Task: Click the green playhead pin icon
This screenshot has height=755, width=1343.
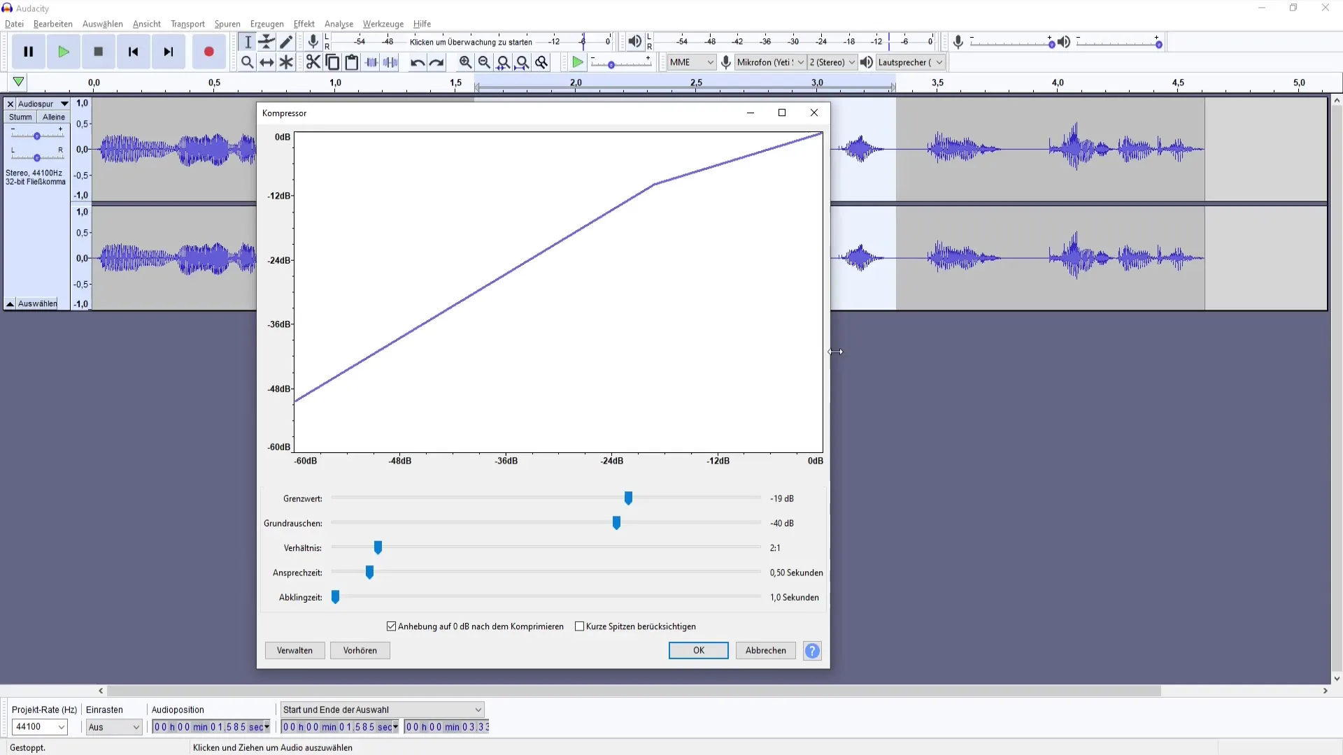Action: coord(19,82)
